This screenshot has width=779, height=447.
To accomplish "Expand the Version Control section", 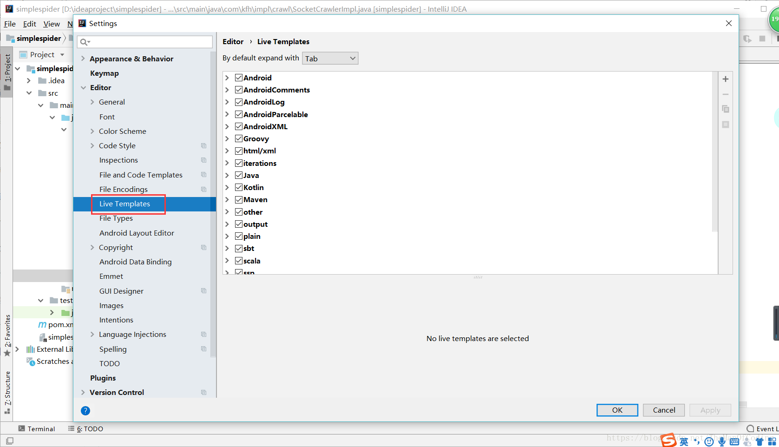I will click(x=83, y=393).
